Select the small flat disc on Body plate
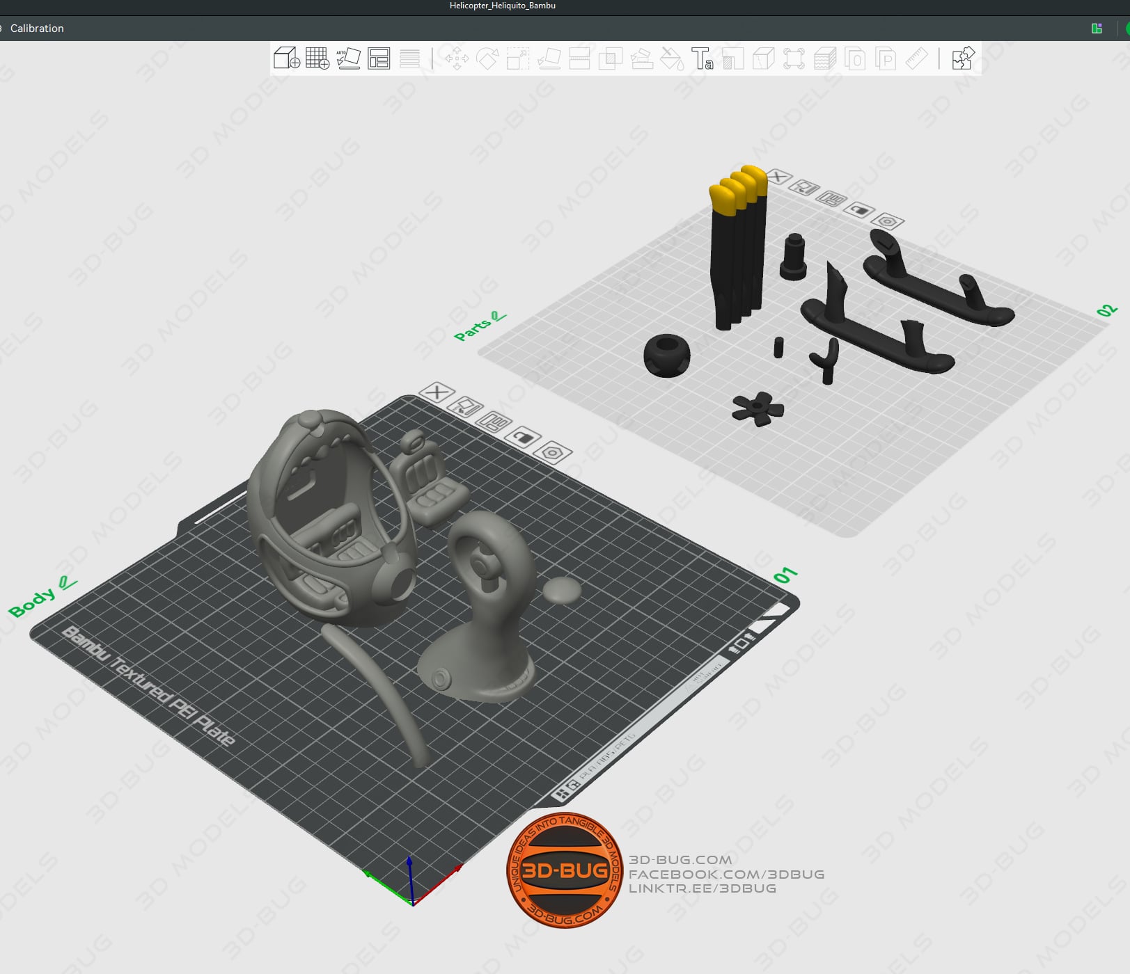 [562, 590]
